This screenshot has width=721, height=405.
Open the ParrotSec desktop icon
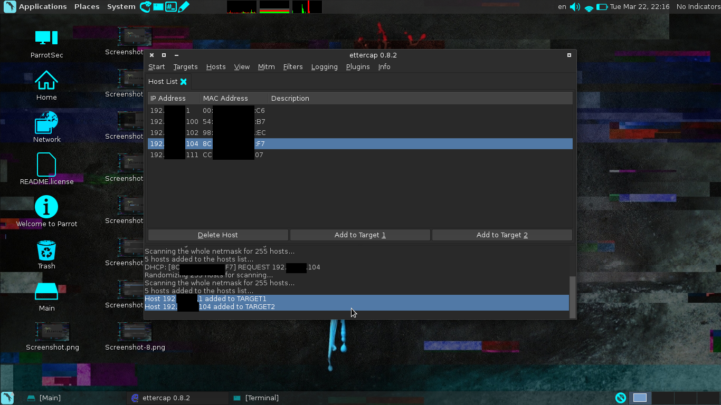[46, 43]
